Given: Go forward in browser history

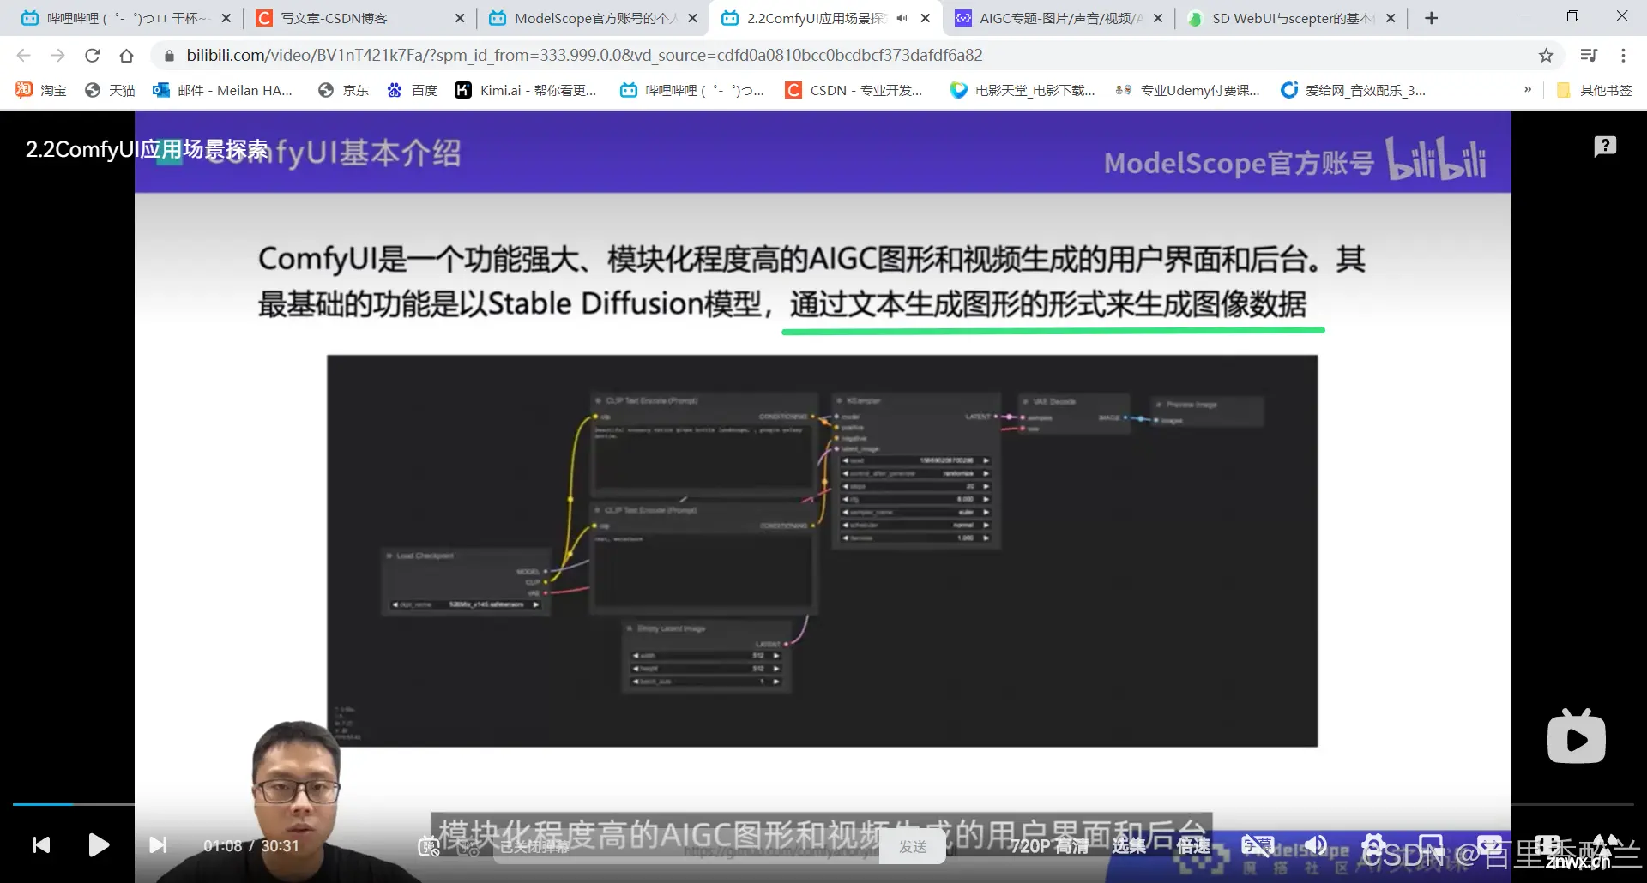Looking at the screenshot, I should pyautogui.click(x=57, y=56).
